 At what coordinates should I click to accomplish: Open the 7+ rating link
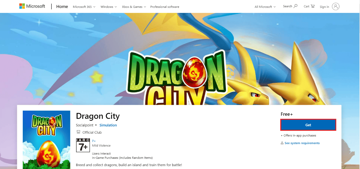click(x=94, y=141)
